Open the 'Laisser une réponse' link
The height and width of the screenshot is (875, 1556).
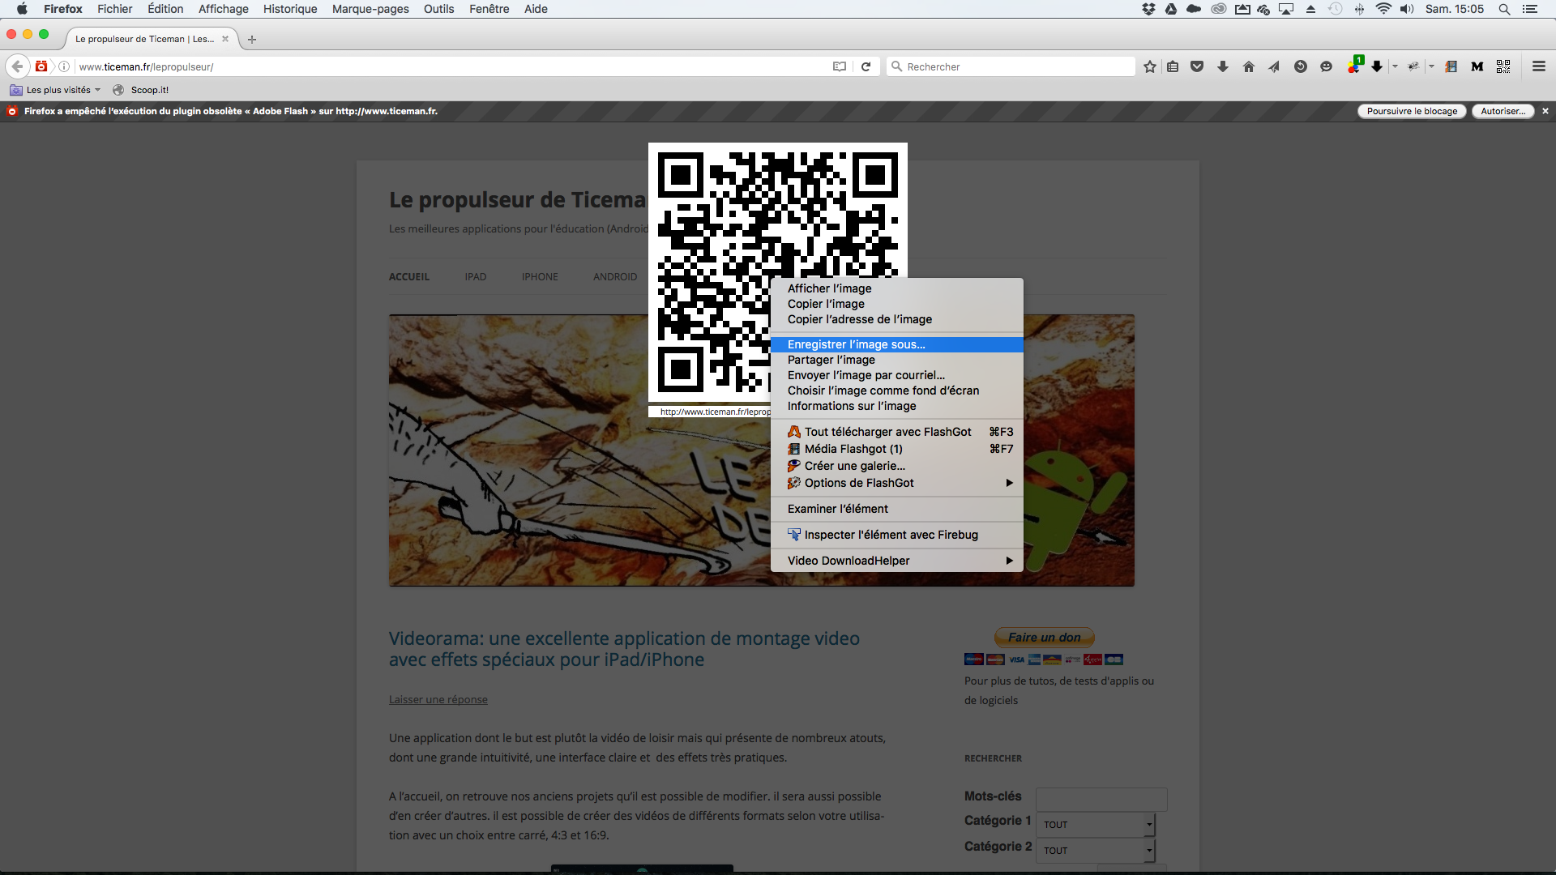[x=438, y=699]
